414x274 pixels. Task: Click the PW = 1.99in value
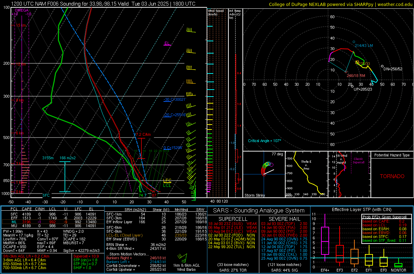click(13, 231)
